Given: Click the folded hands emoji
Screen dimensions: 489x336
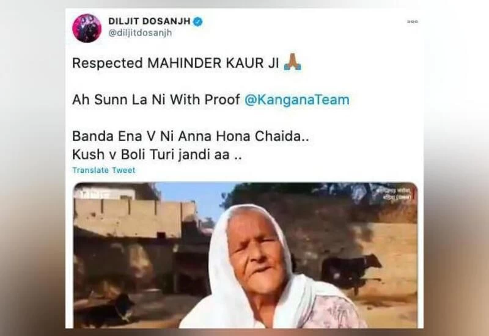Looking at the screenshot, I should click(293, 62).
